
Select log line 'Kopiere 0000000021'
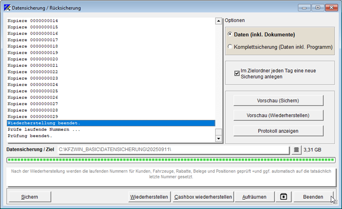(x=111, y=66)
